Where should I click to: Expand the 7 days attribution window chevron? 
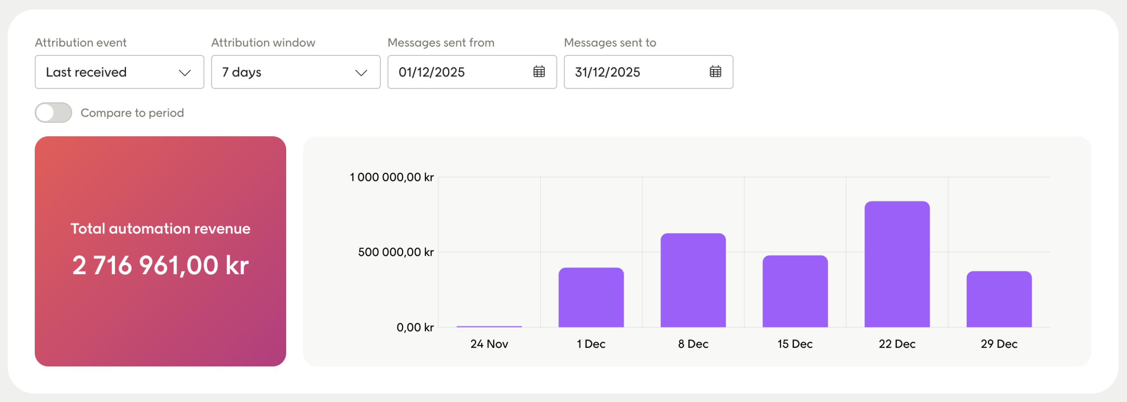(361, 72)
